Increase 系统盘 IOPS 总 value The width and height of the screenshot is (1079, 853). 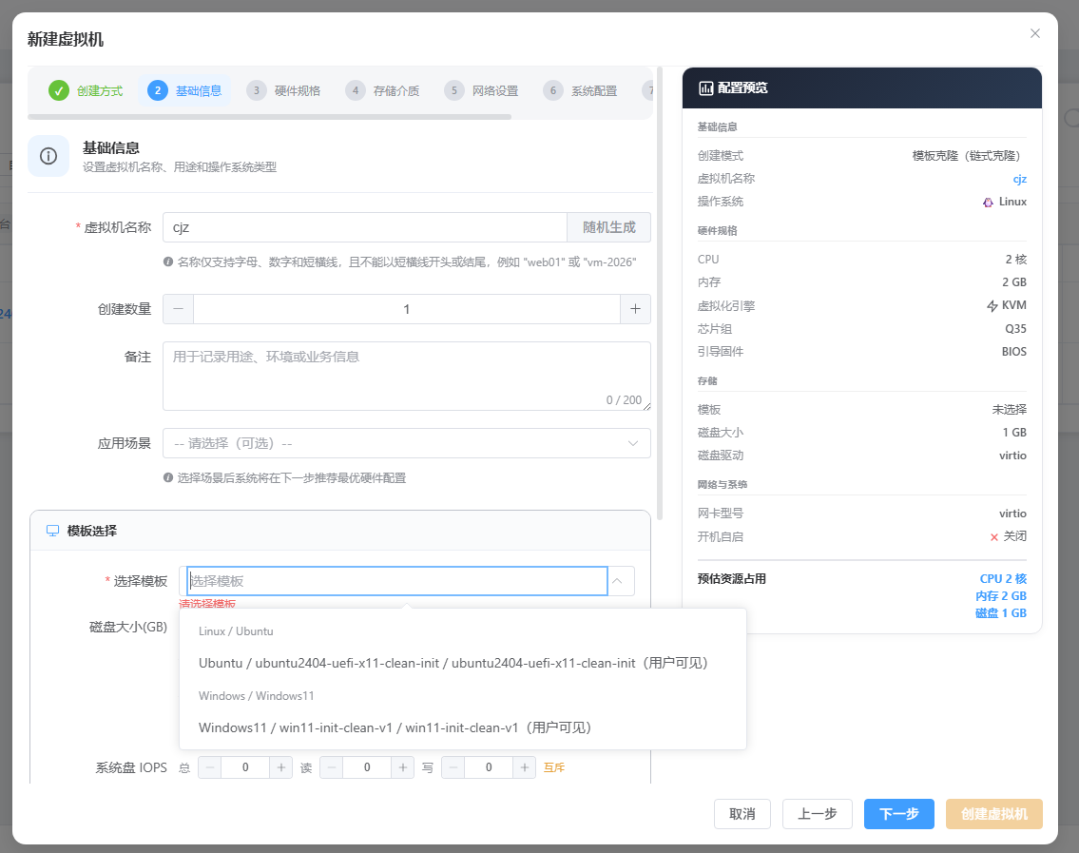click(280, 767)
